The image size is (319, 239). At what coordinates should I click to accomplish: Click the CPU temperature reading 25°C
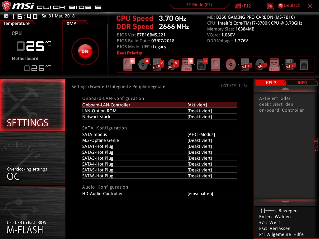pos(34,46)
